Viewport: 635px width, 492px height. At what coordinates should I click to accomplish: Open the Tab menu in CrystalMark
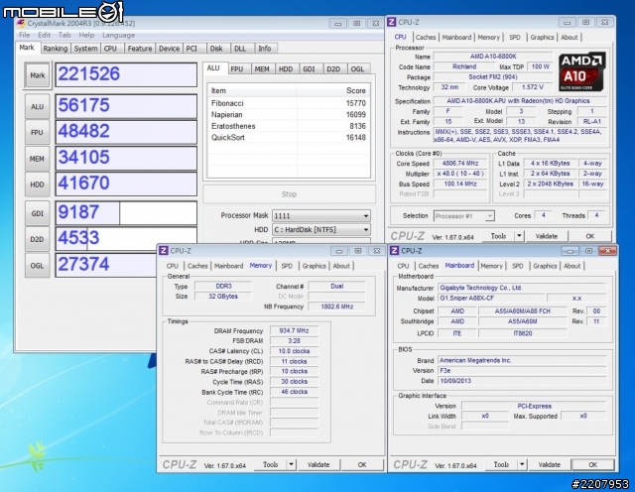pos(64,36)
